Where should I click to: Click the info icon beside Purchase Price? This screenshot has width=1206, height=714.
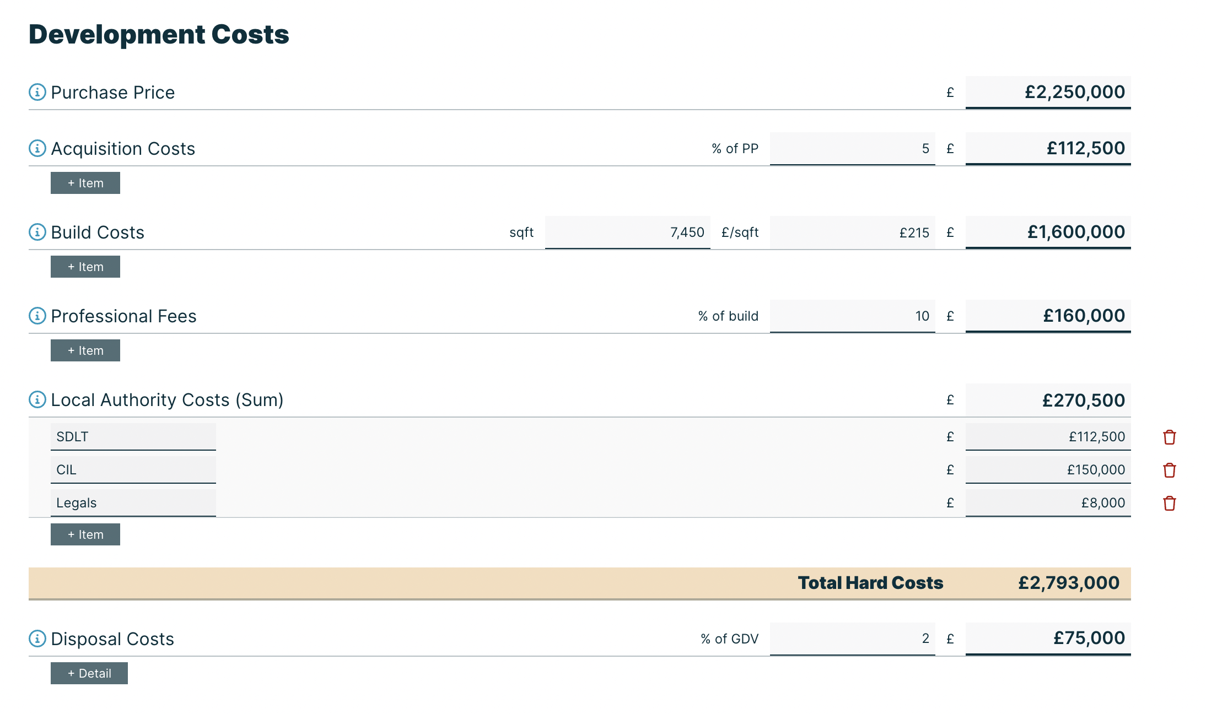tap(36, 93)
